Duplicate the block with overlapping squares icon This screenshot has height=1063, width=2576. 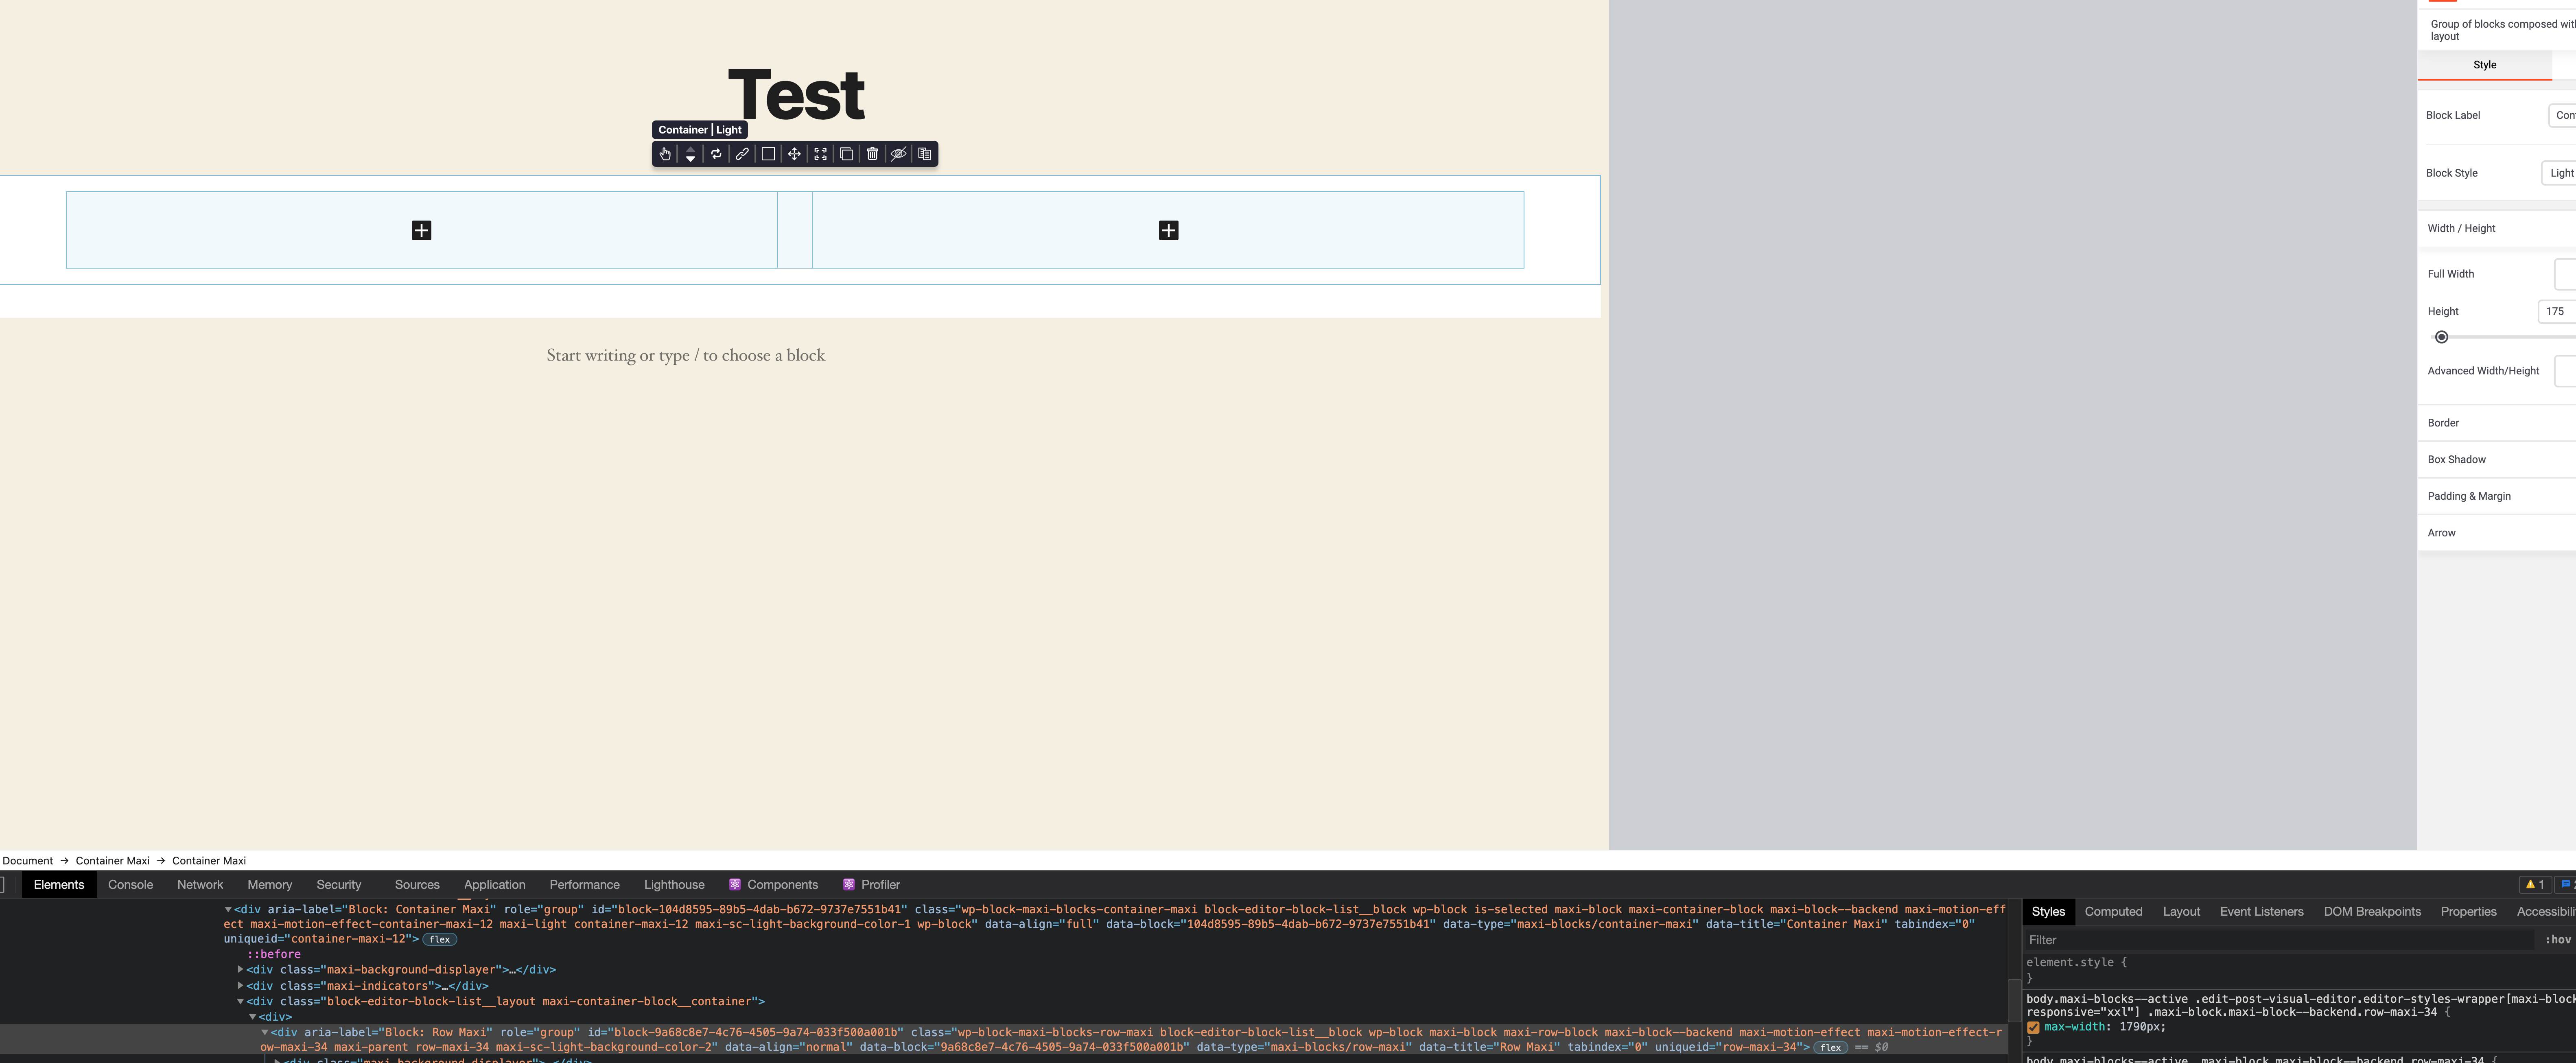coord(846,154)
